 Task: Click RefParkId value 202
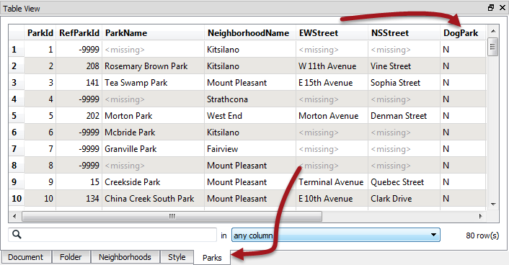pyautogui.click(x=79, y=116)
